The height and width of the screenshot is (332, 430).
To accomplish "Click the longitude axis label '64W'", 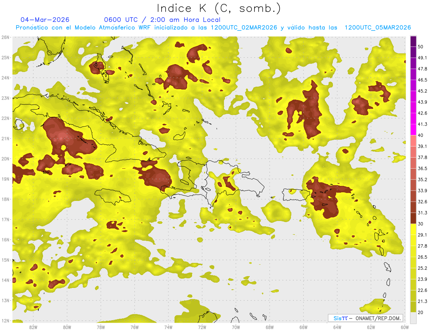I will pyautogui.click(x=337, y=327).
